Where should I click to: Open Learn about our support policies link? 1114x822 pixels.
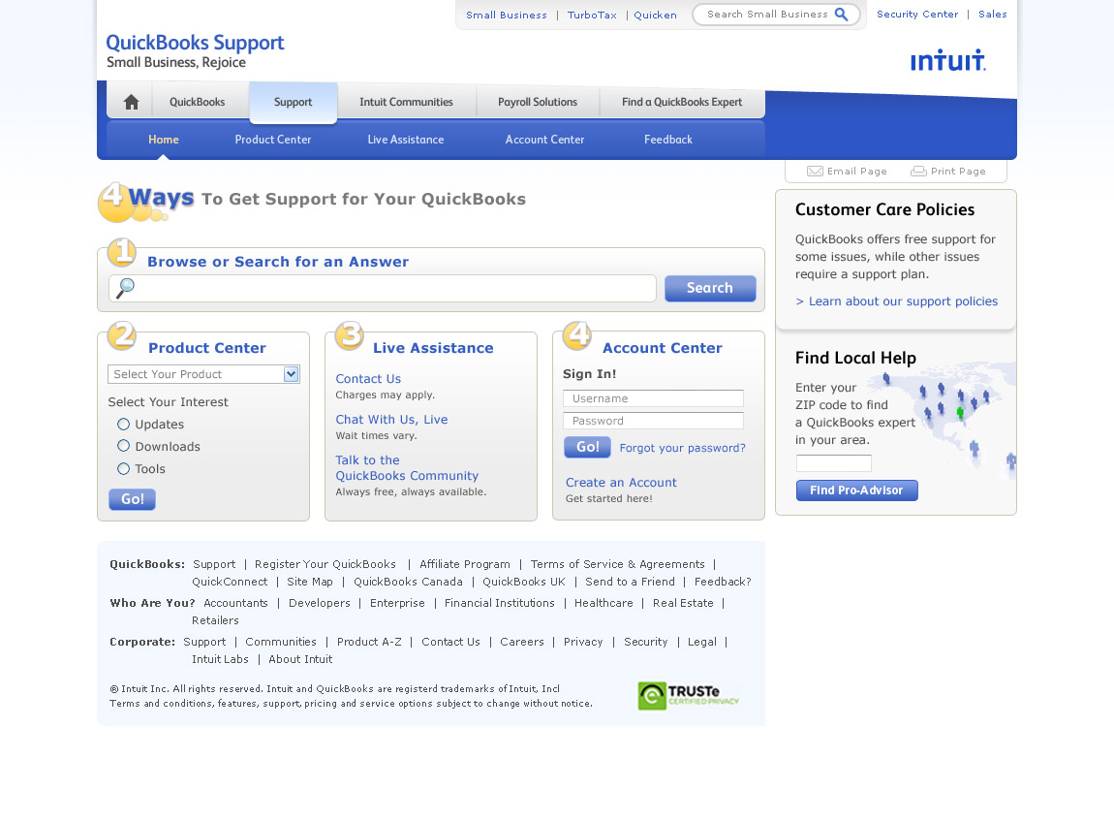click(897, 301)
